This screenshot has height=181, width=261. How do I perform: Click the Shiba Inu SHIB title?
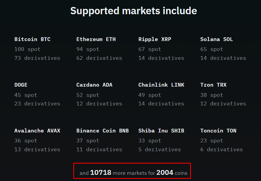[161, 130]
